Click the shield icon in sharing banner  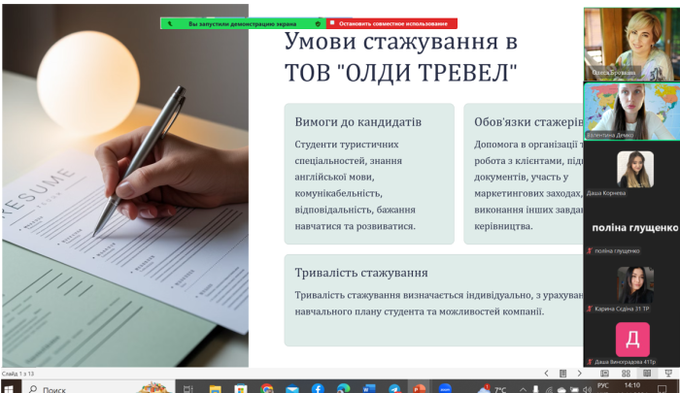click(x=318, y=24)
